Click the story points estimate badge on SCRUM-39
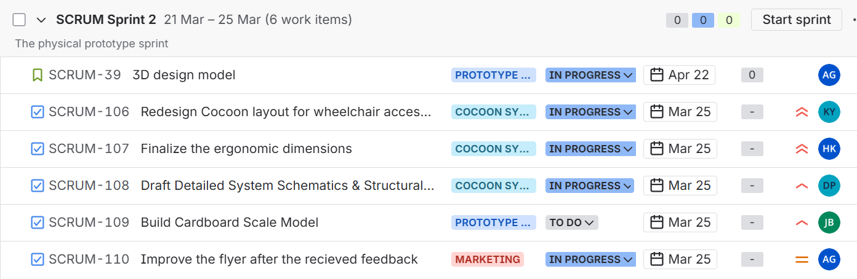The image size is (857, 279). pyautogui.click(x=752, y=75)
